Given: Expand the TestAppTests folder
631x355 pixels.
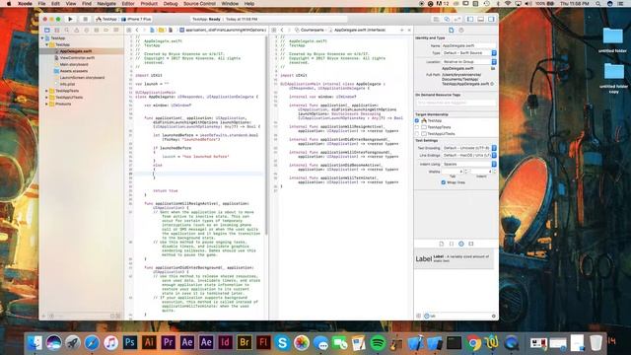Looking at the screenshot, I should tap(46, 91).
